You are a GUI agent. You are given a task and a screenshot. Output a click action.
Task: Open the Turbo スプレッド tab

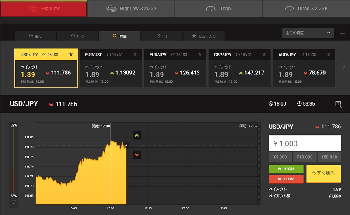[306, 8]
